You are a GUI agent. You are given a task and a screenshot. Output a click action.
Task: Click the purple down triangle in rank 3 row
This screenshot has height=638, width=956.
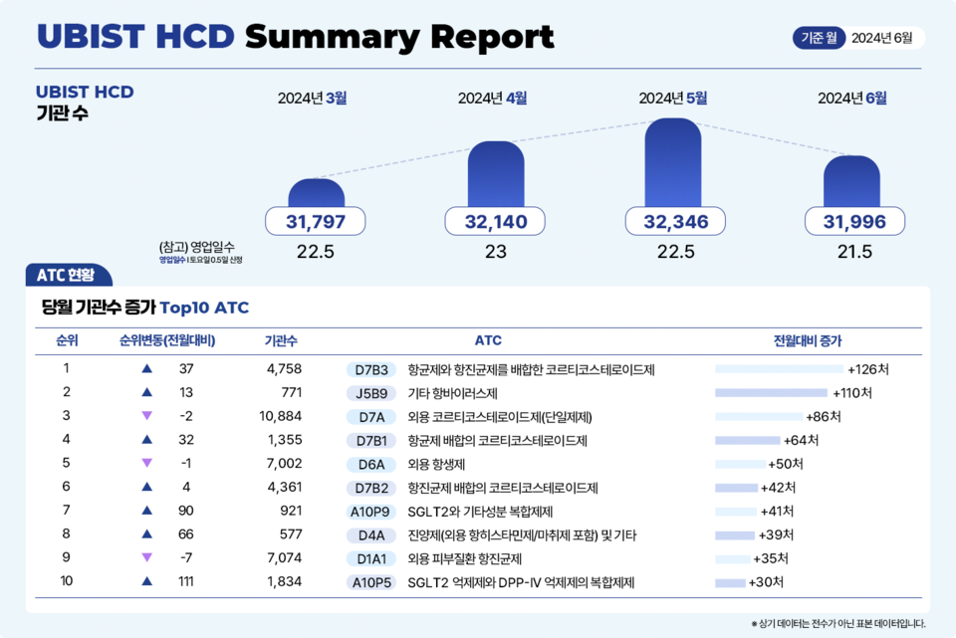(x=147, y=416)
